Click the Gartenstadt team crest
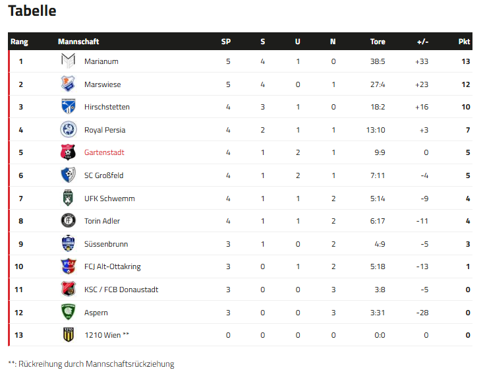 coord(69,152)
